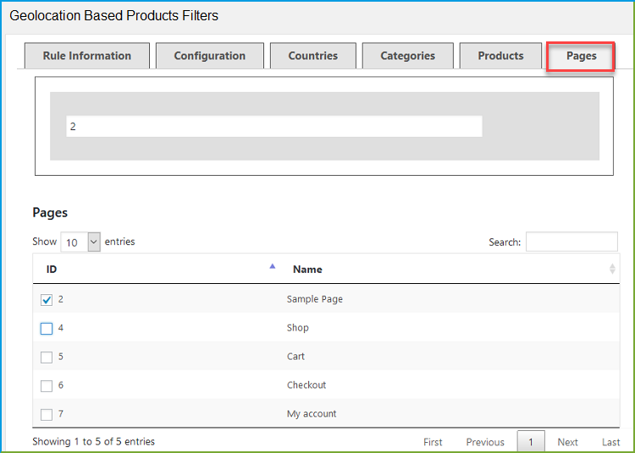Go to the Countries tab
Screen dimensions: 635x453
click(312, 56)
